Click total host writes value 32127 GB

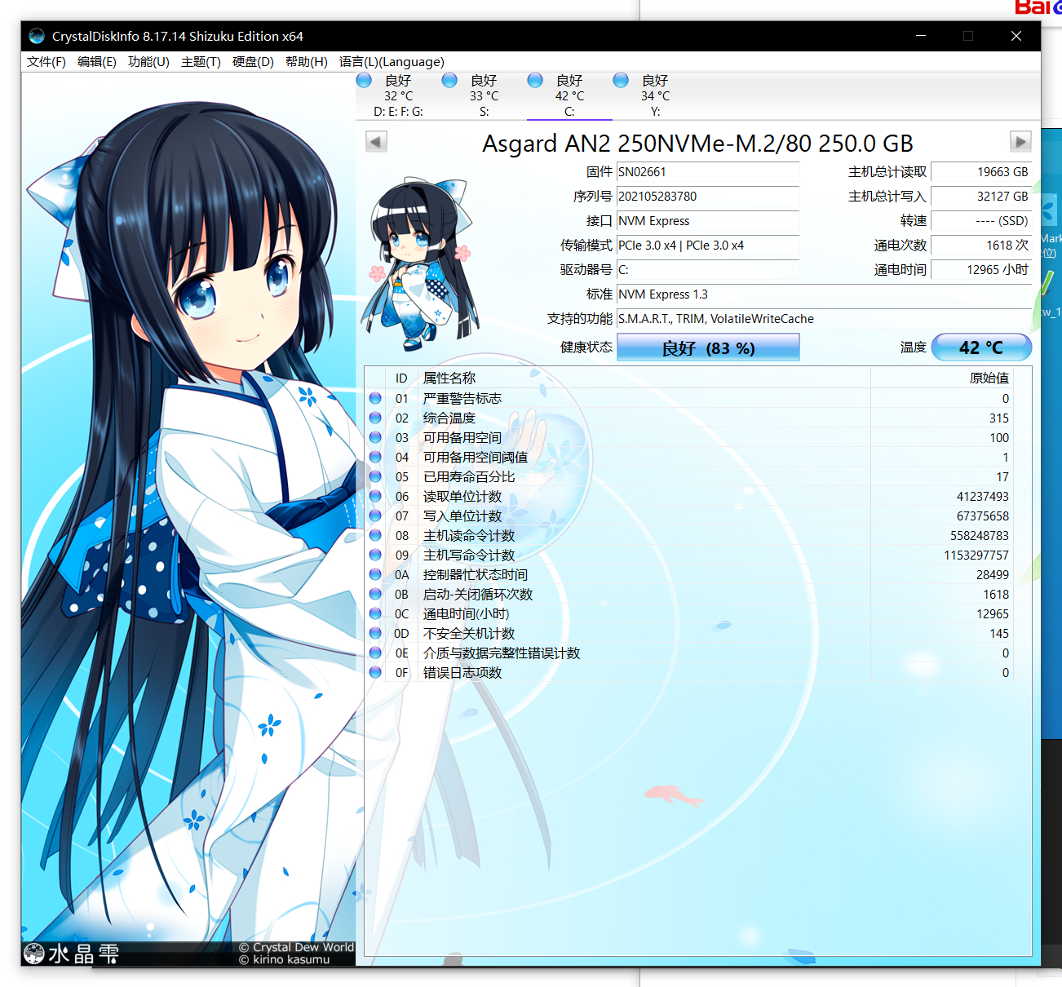[x=981, y=197]
